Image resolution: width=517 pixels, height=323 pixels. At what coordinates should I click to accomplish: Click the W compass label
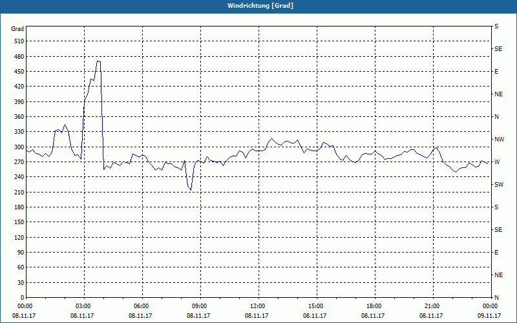pos(497,162)
